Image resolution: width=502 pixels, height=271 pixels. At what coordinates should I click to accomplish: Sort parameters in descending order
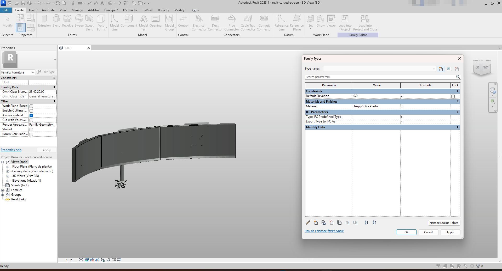(374, 223)
